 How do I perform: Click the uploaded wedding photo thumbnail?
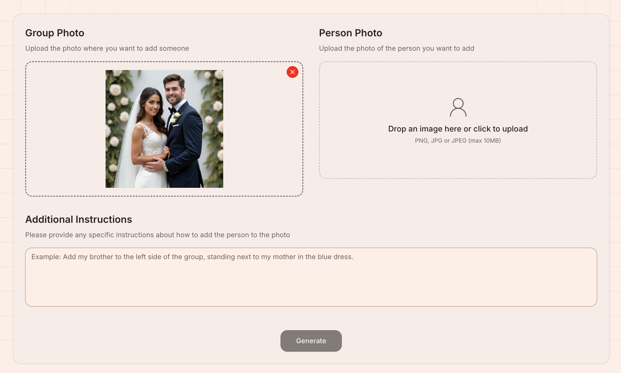[164, 129]
